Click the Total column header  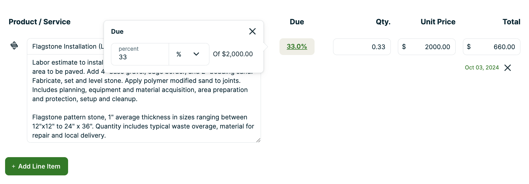pos(511,22)
